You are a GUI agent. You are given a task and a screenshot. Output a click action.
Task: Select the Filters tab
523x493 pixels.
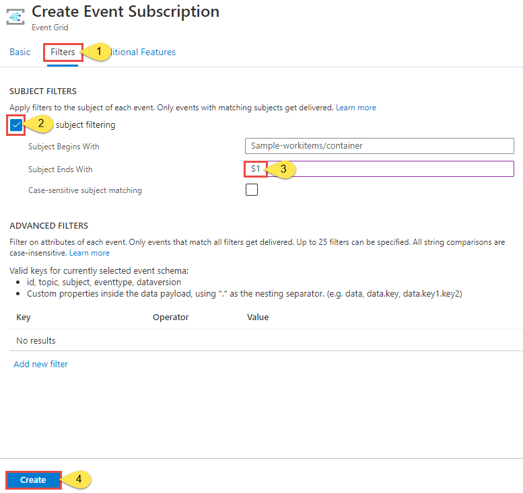click(x=63, y=52)
